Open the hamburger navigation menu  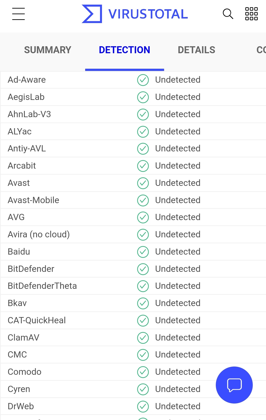(18, 14)
